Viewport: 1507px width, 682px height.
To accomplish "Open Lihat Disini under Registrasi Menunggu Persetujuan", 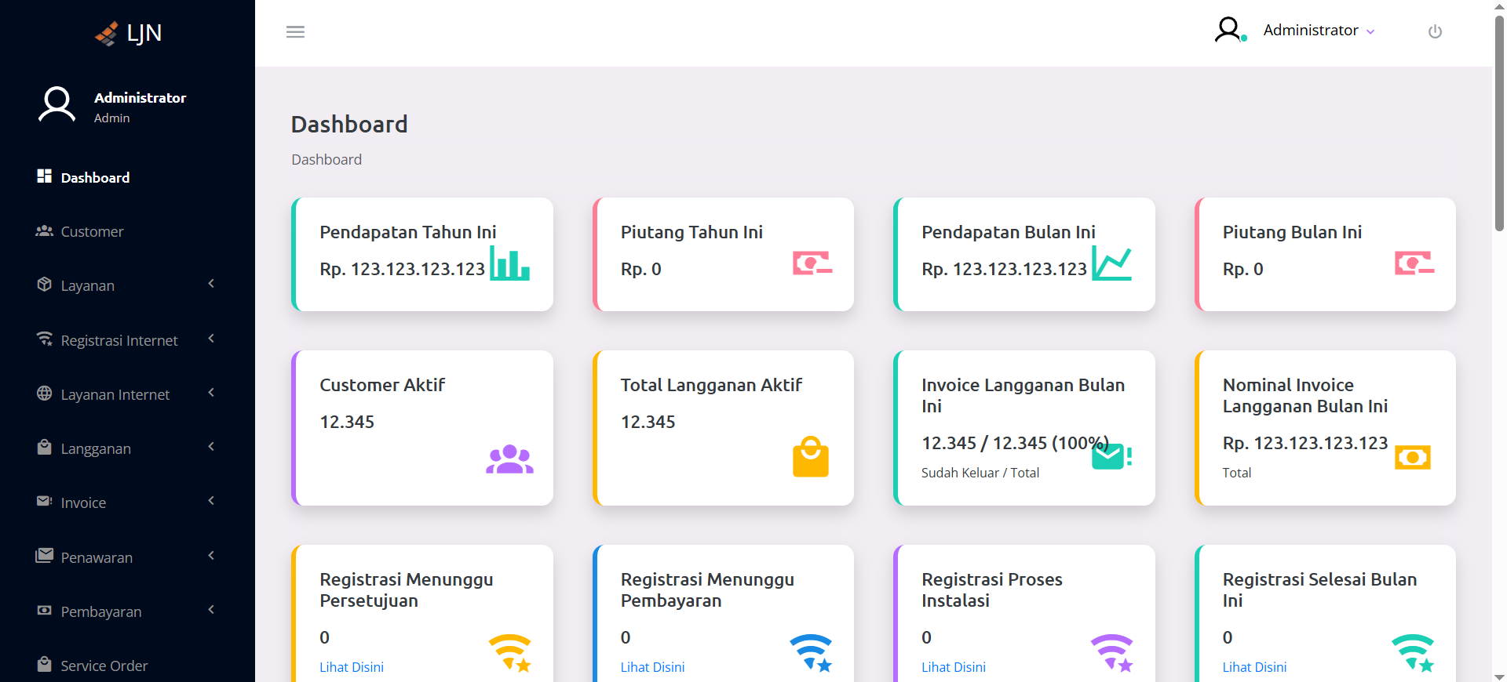I will [352, 667].
